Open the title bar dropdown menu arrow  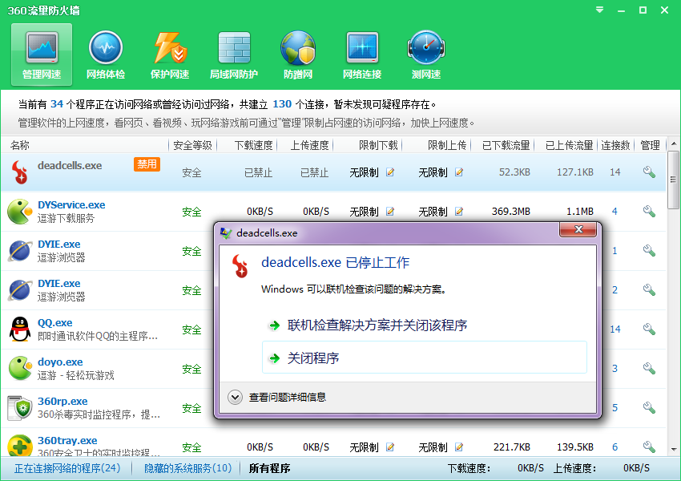pyautogui.click(x=600, y=10)
